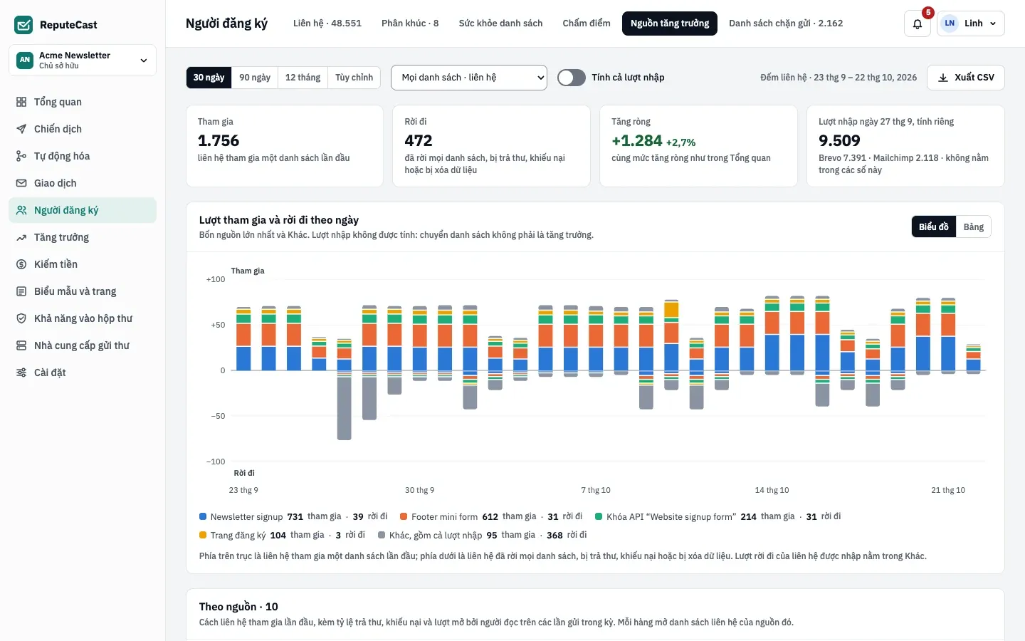Go to Chiến dịch paper-plane icon
The height and width of the screenshot is (641, 1025).
pyautogui.click(x=21, y=129)
